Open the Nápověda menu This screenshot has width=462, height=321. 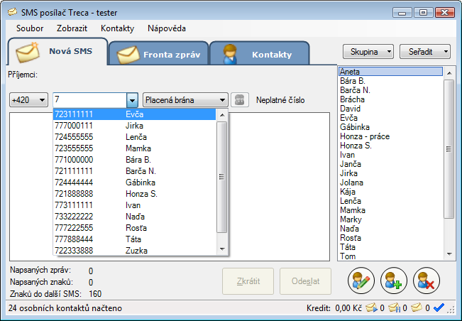tap(167, 28)
